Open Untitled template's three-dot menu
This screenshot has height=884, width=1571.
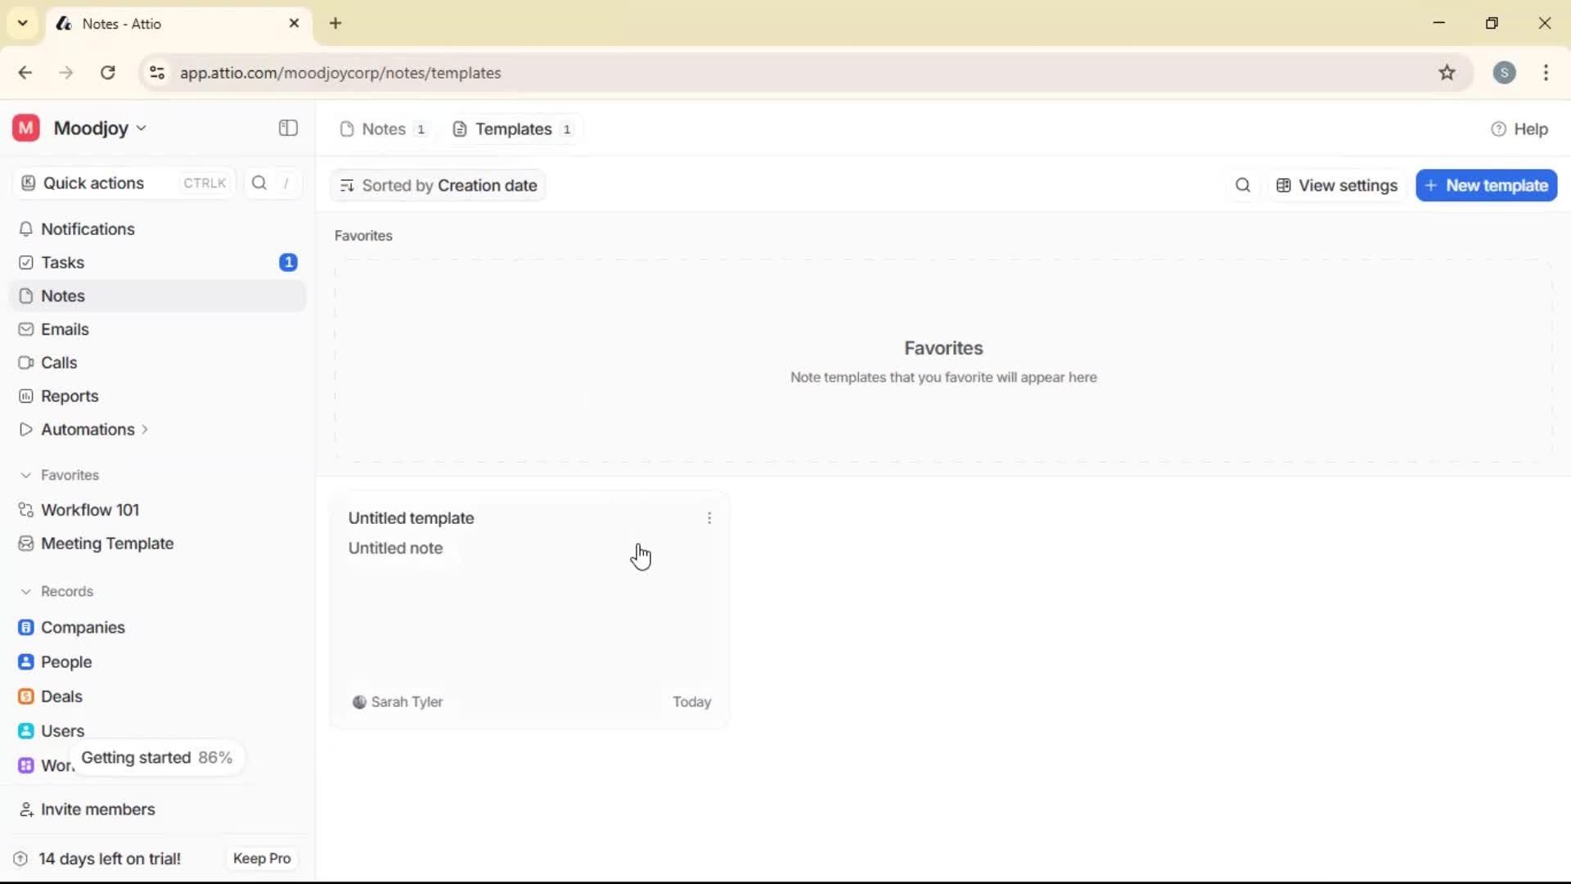(709, 517)
